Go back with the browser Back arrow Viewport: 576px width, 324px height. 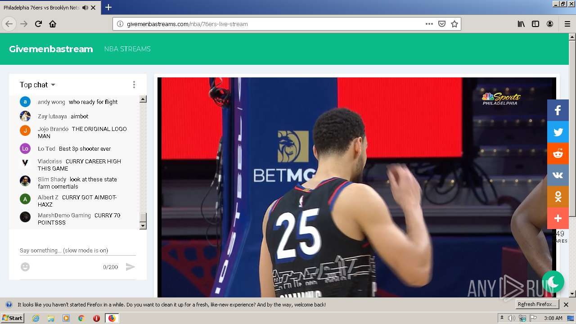point(9,24)
